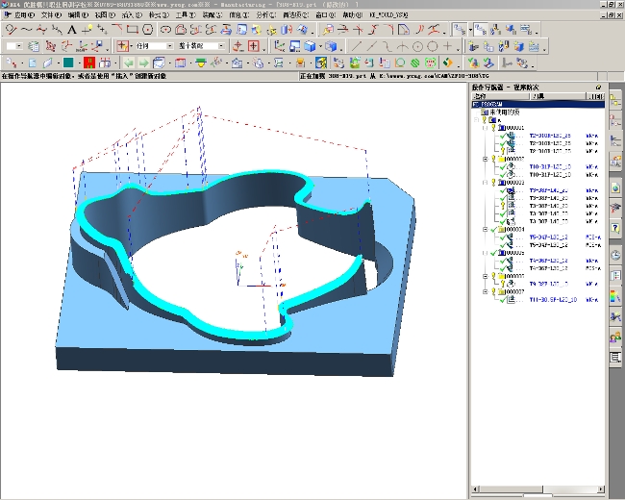Click the green back arrow button

pos(128,62)
